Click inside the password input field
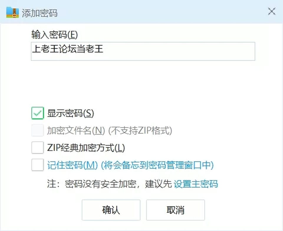Image resolution: width=283 pixels, height=231 pixels. 143,51
